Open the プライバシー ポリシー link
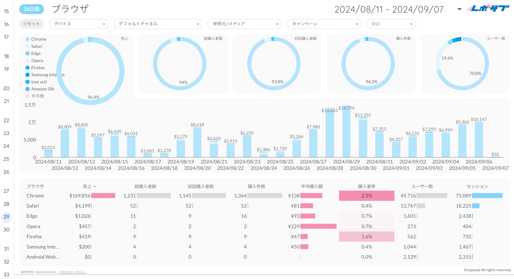514x279 pixels. click(73, 272)
